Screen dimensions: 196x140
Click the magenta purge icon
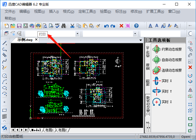coord(128,26)
